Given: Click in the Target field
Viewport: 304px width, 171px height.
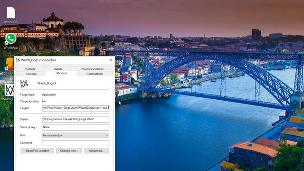Looking at the screenshot, I should pos(76,108).
